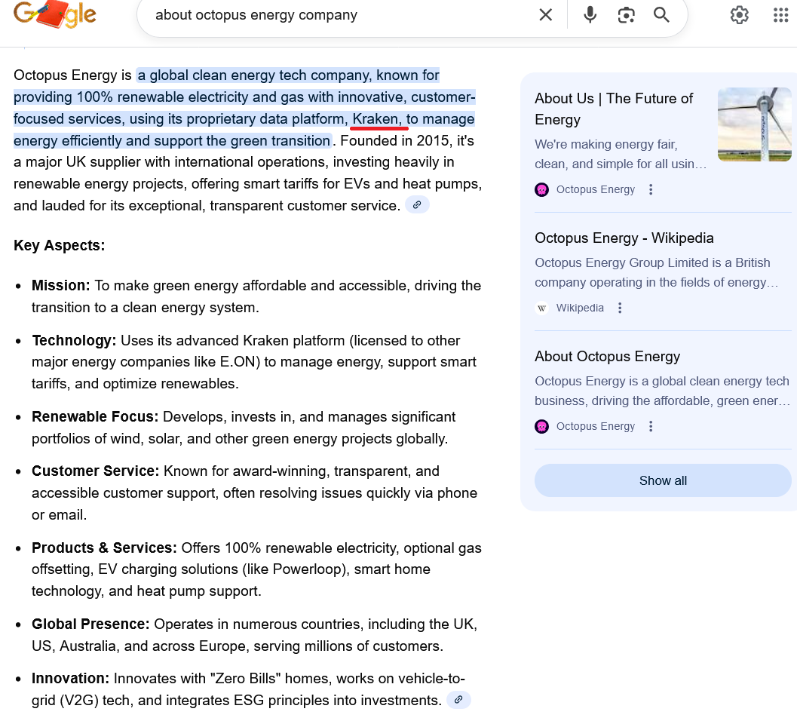Viewport: 797px width, 724px height.
Task: Open more options for About Us result
Action: click(x=651, y=189)
